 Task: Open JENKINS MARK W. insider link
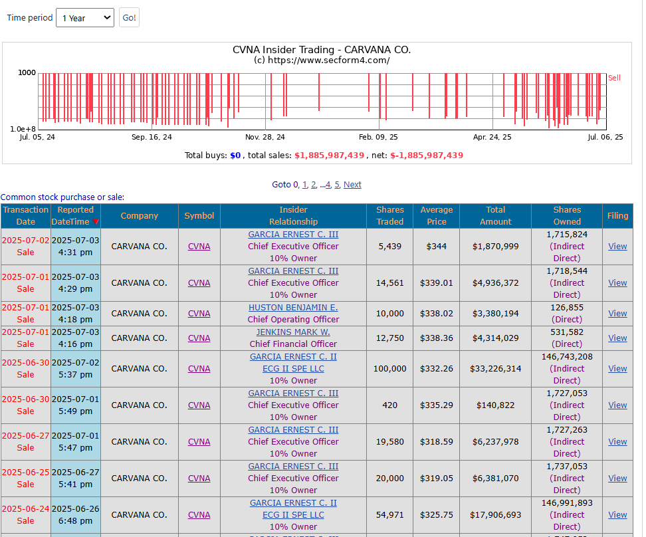tap(293, 332)
